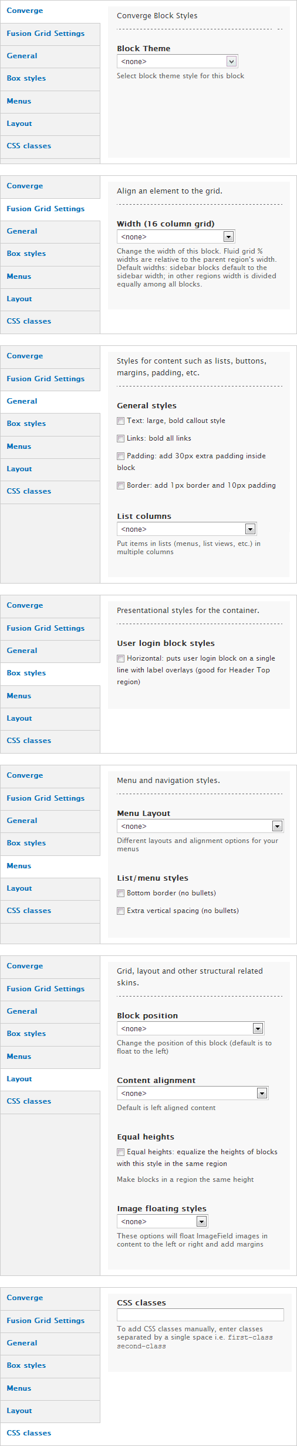Check Links: bold all links

(121, 439)
